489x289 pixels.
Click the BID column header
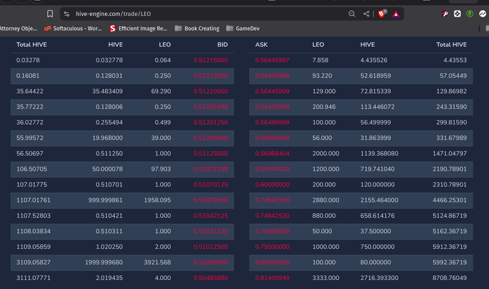point(222,45)
